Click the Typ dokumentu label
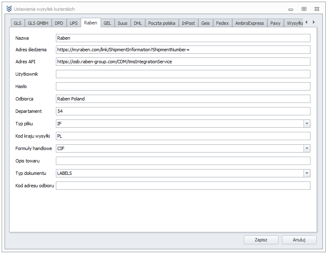The height and width of the screenshot is (253, 327). (31, 173)
